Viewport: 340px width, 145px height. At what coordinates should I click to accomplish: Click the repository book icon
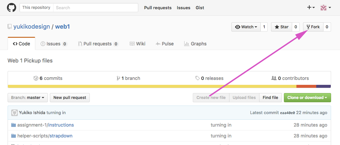pyautogui.click(x=10, y=27)
